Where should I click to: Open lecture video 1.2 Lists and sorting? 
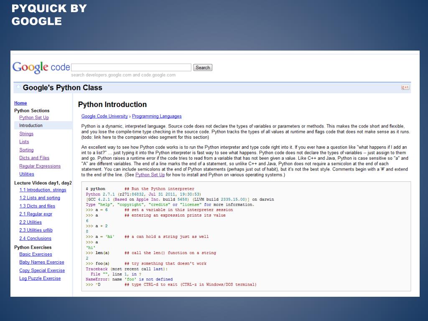40,198
